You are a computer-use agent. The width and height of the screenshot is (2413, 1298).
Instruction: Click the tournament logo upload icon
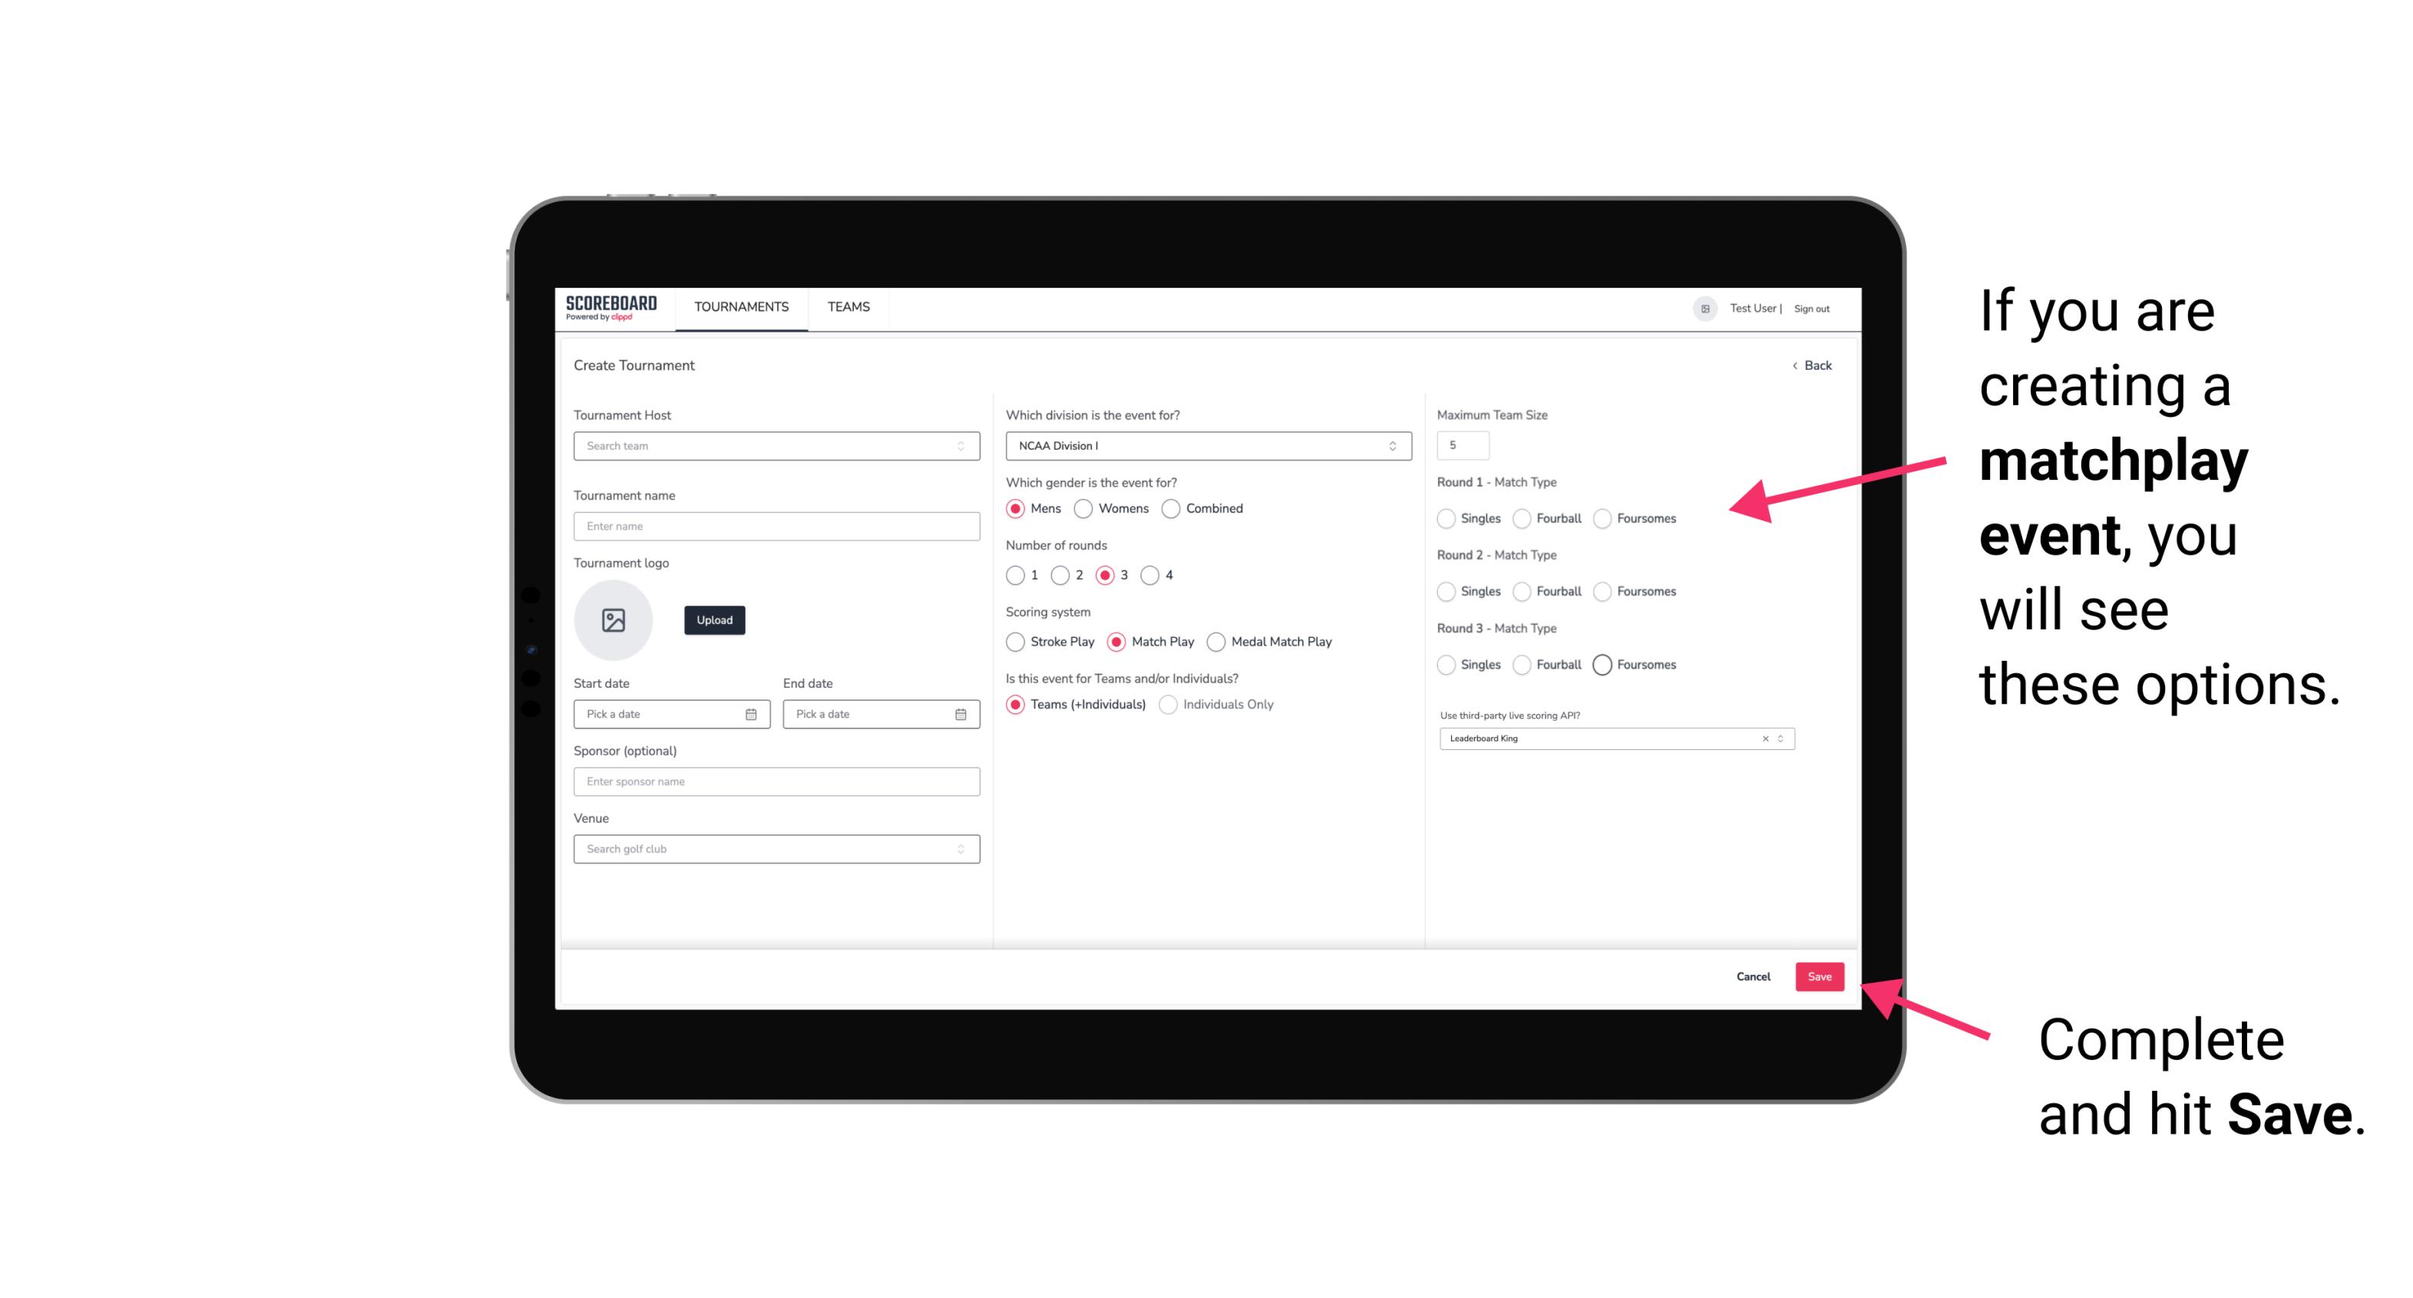pyautogui.click(x=613, y=620)
